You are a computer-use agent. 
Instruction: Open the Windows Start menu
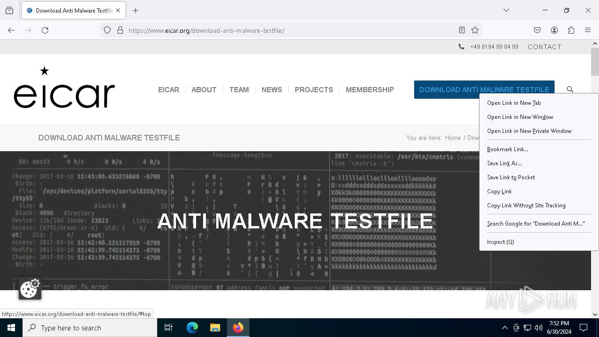(x=11, y=328)
